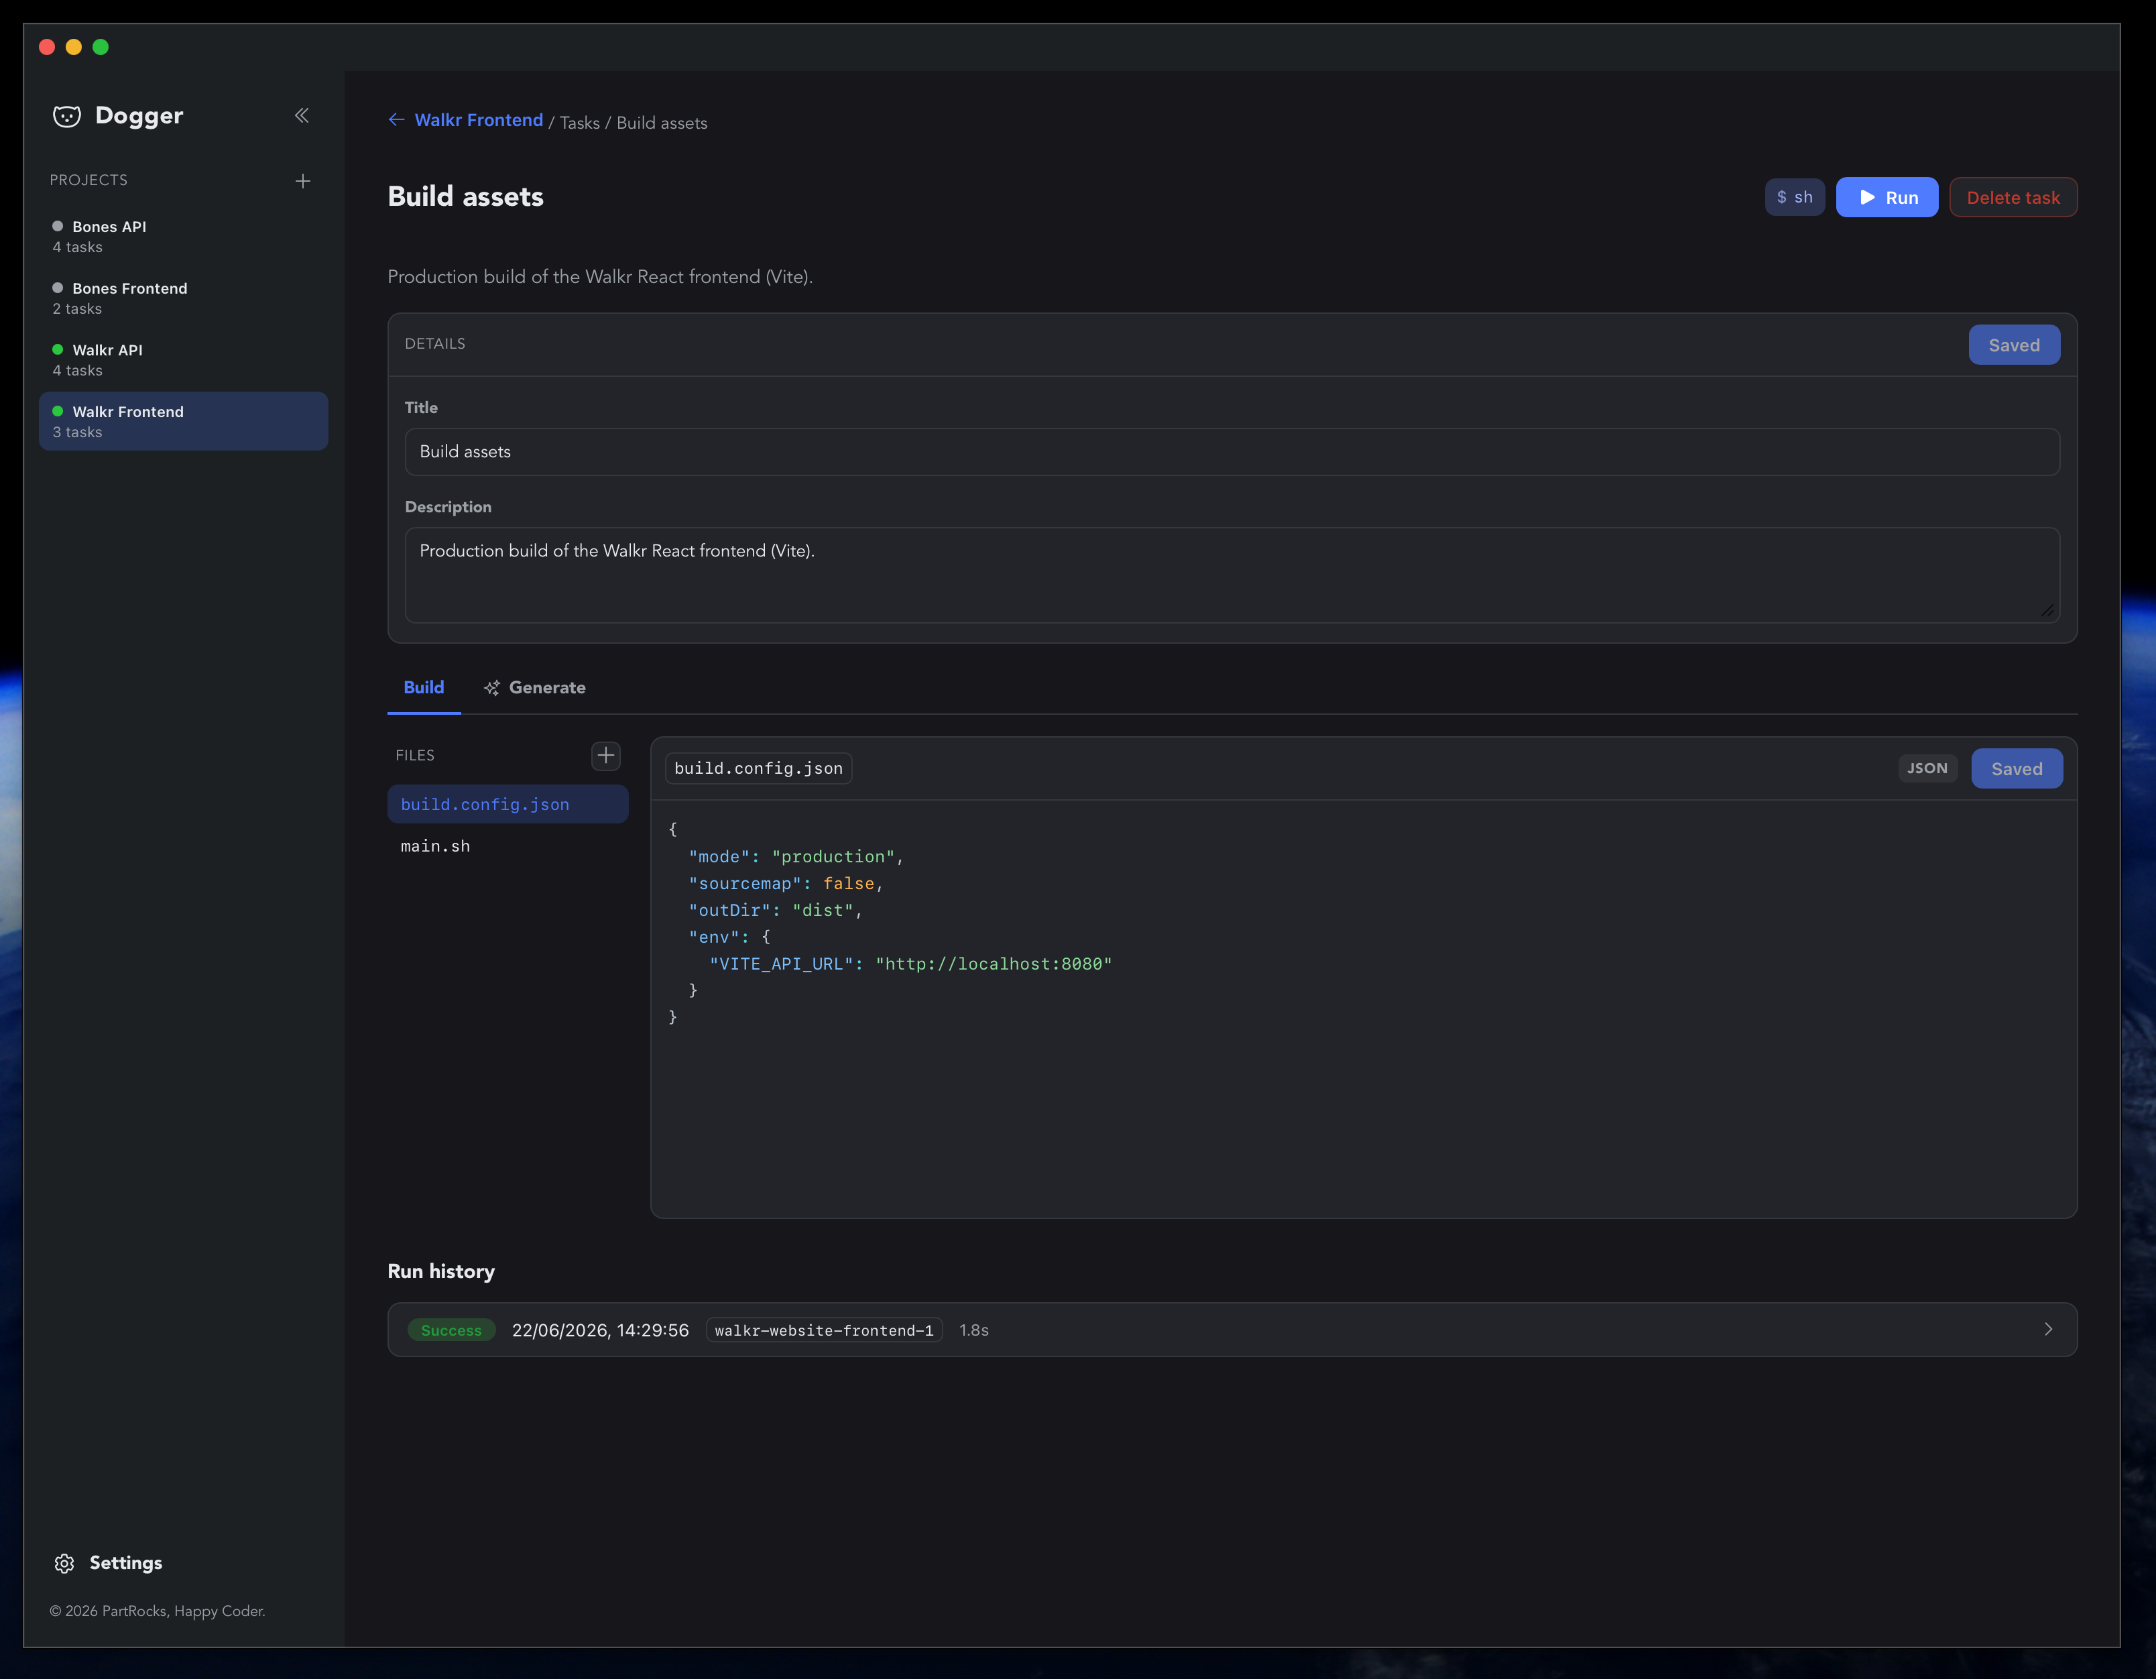
Task: Edit the build.config.json filename field
Action: coord(758,768)
